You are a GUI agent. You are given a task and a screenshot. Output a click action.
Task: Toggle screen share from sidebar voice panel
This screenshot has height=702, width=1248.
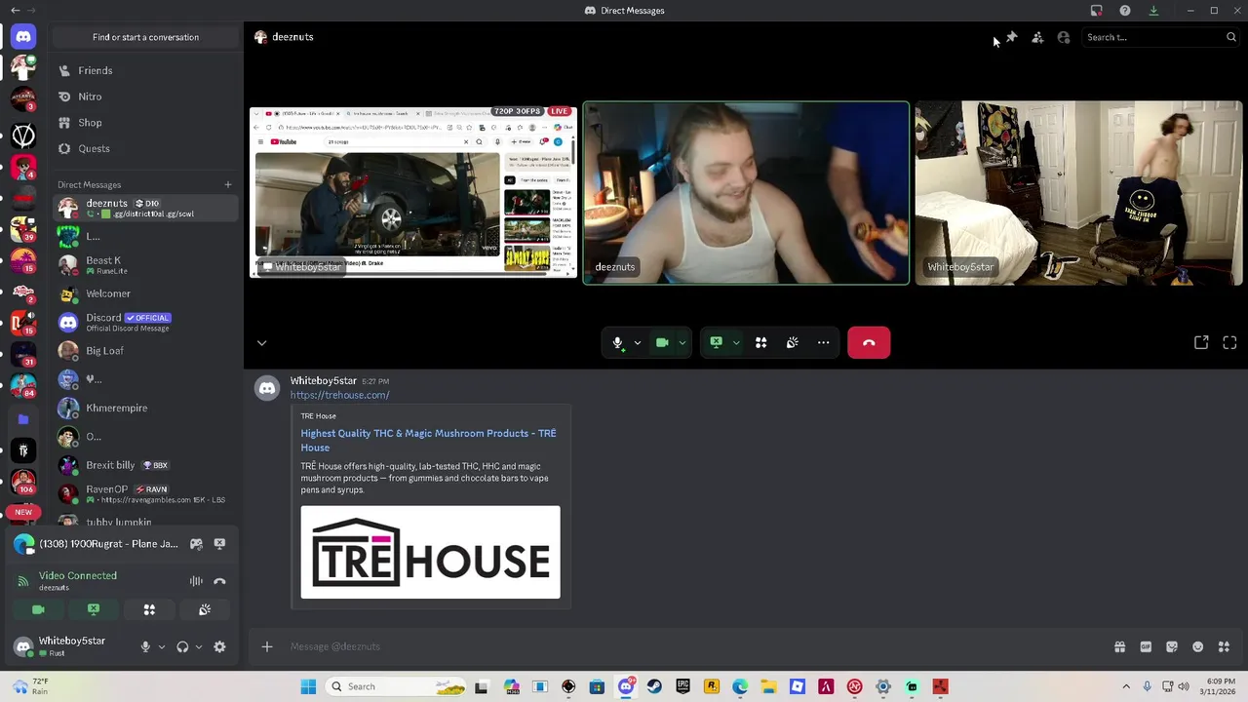tap(94, 609)
